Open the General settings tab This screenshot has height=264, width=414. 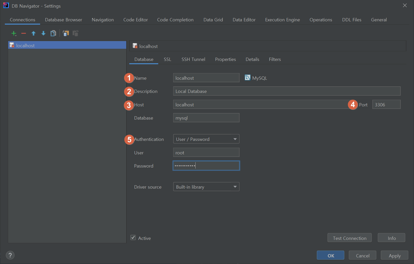click(x=379, y=20)
